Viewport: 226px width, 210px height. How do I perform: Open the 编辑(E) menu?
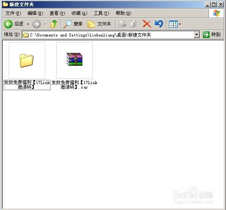tap(35, 13)
